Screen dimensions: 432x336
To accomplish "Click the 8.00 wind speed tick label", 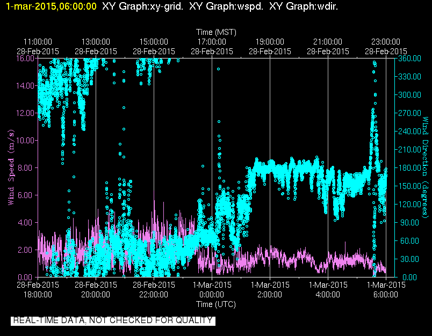I will coord(27,167).
